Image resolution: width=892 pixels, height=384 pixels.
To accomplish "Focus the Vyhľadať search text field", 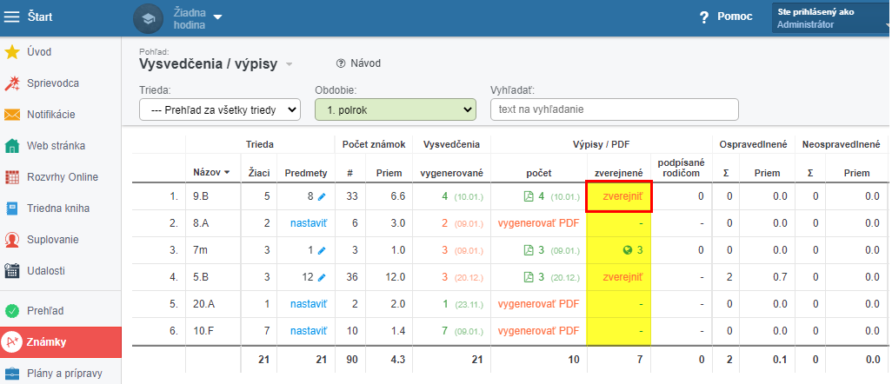I will (615, 109).
